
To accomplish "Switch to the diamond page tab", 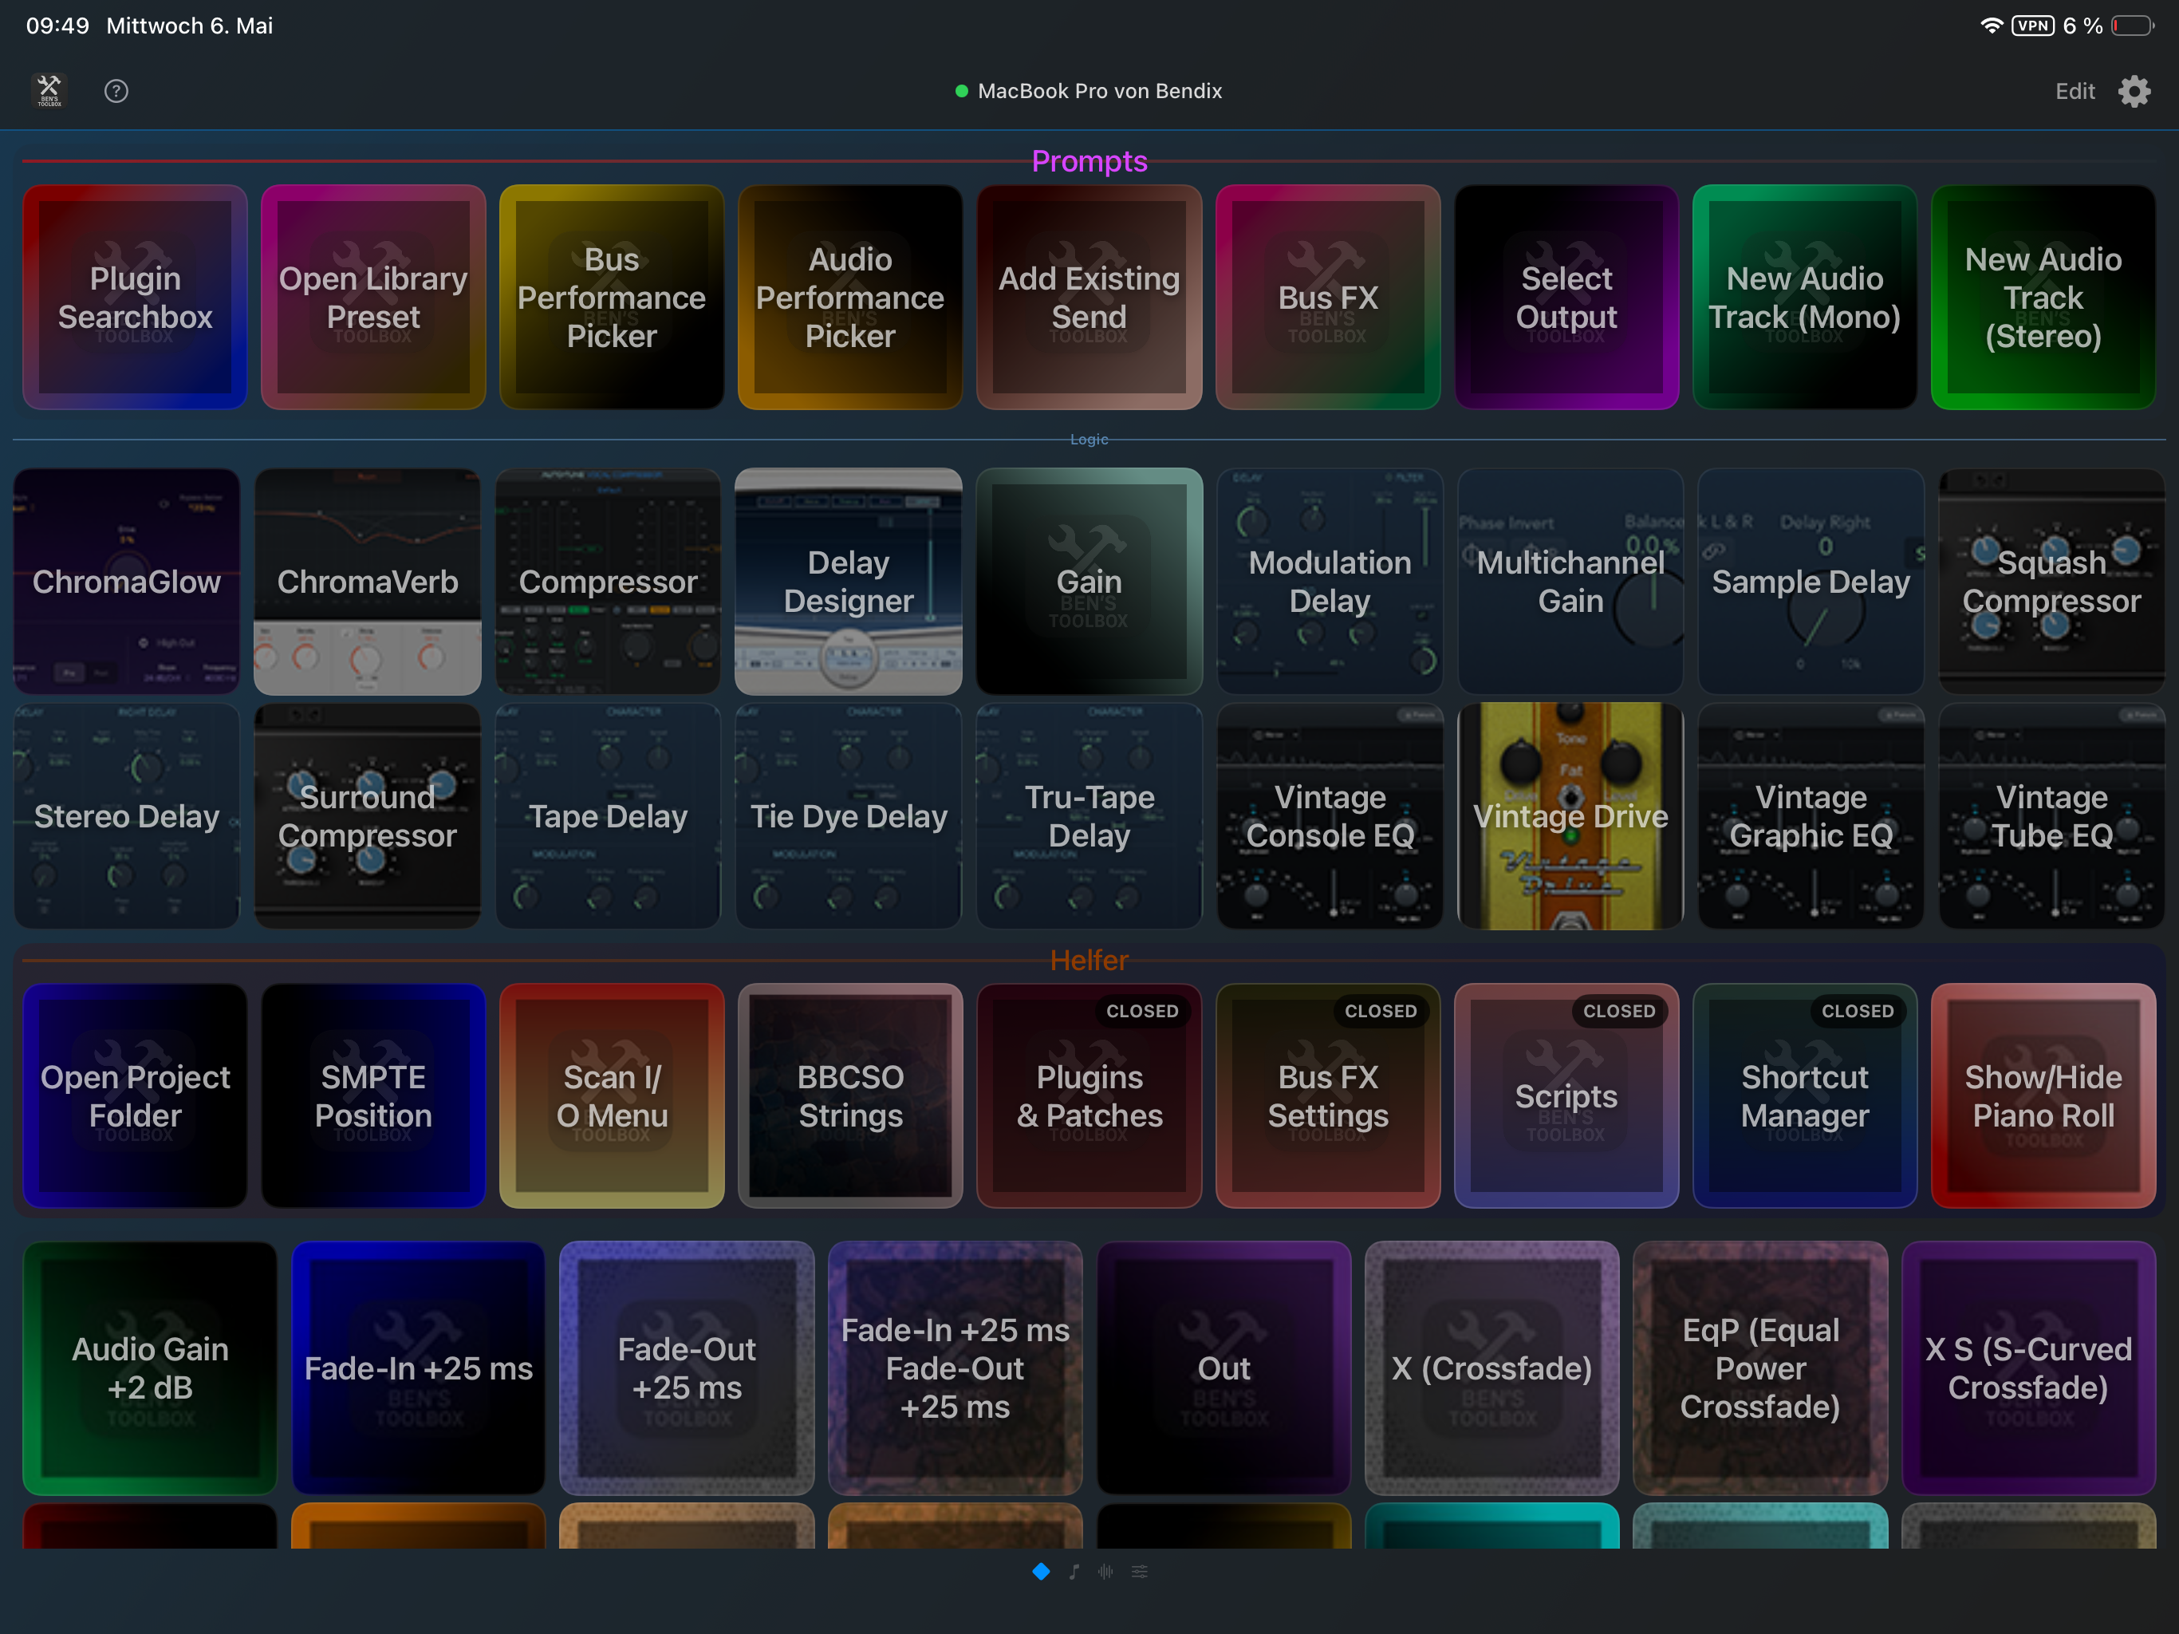I will [x=1041, y=1571].
